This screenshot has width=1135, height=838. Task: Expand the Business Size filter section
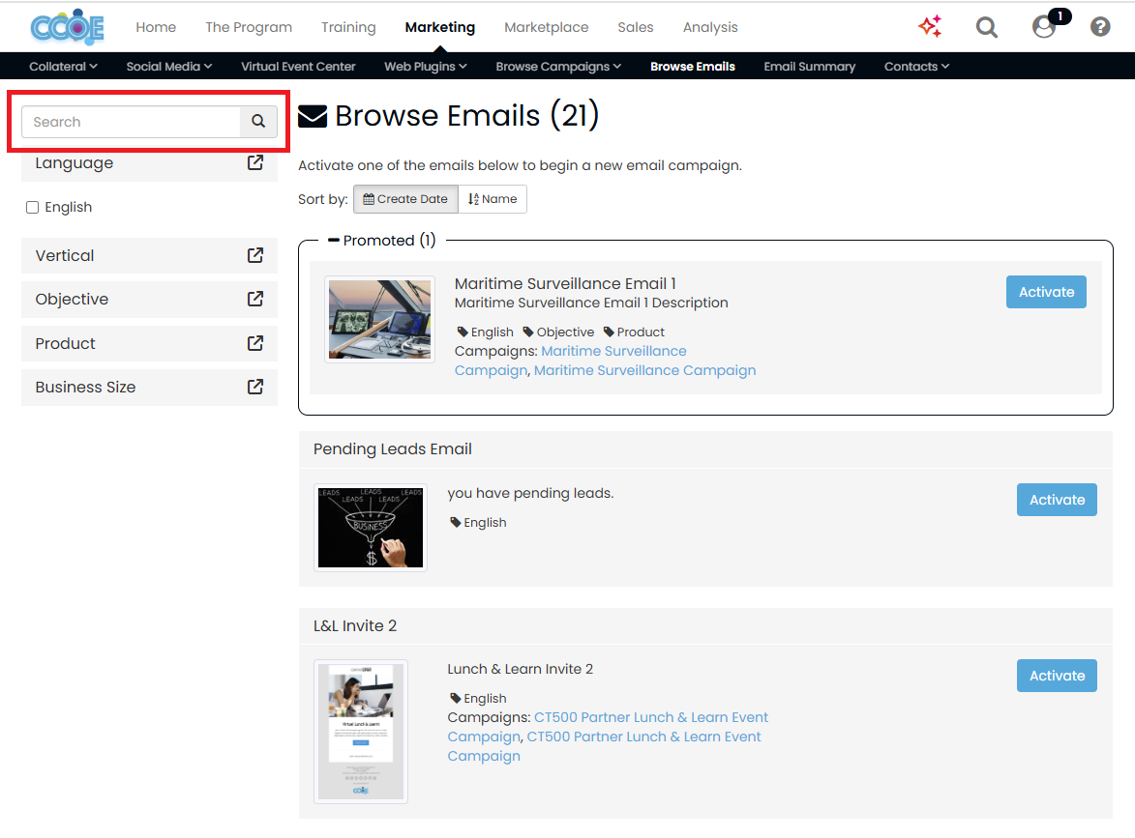(149, 388)
